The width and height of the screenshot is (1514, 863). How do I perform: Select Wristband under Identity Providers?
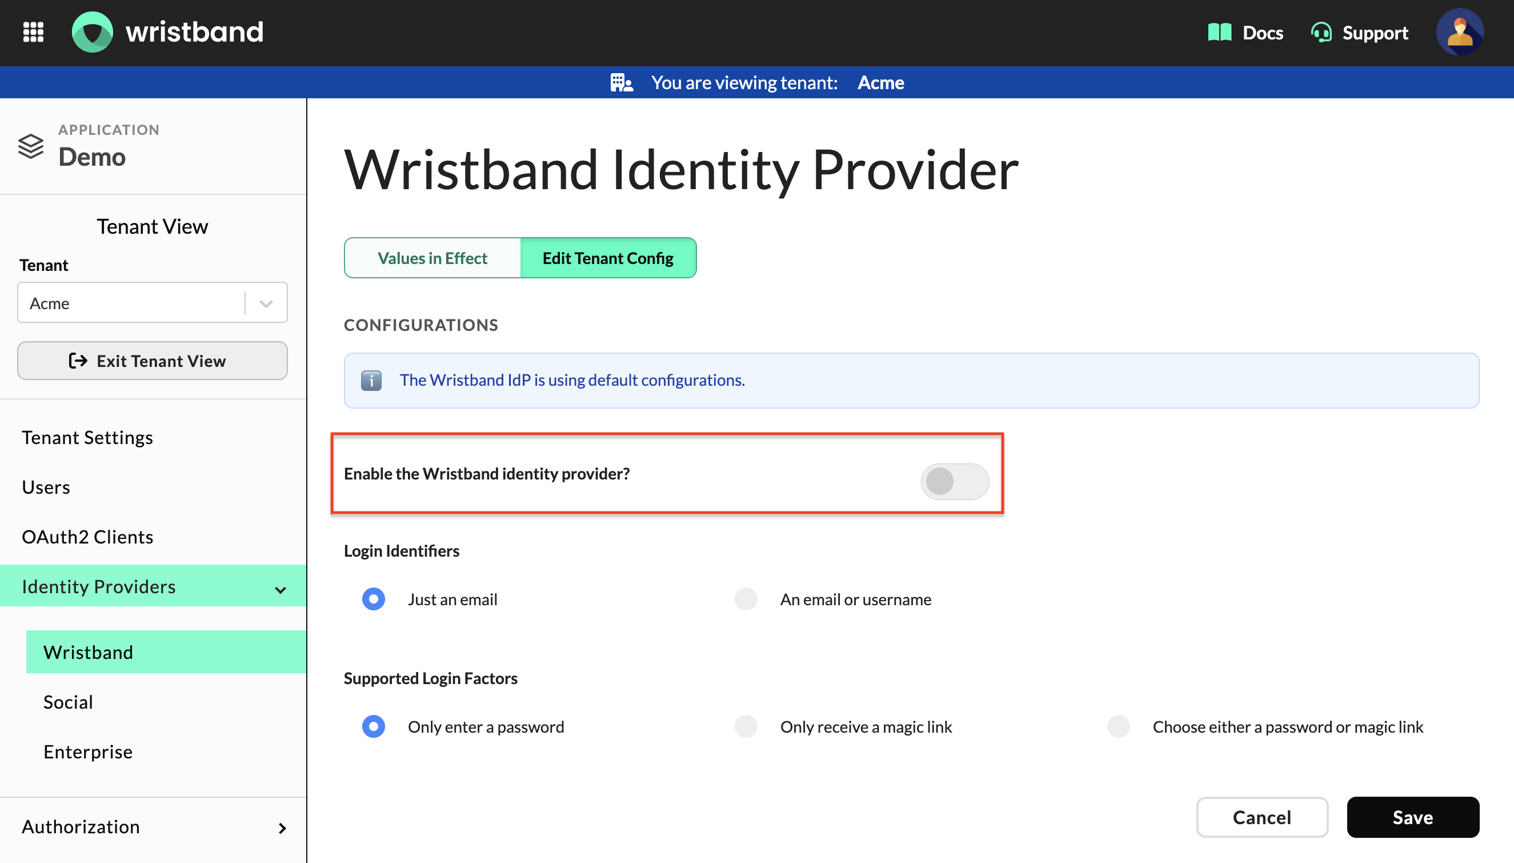click(x=166, y=652)
